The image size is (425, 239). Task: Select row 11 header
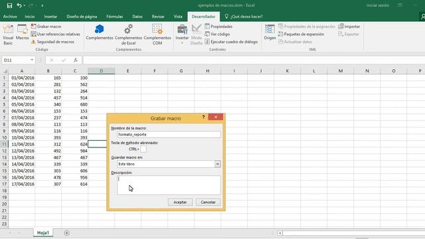coord(4,144)
